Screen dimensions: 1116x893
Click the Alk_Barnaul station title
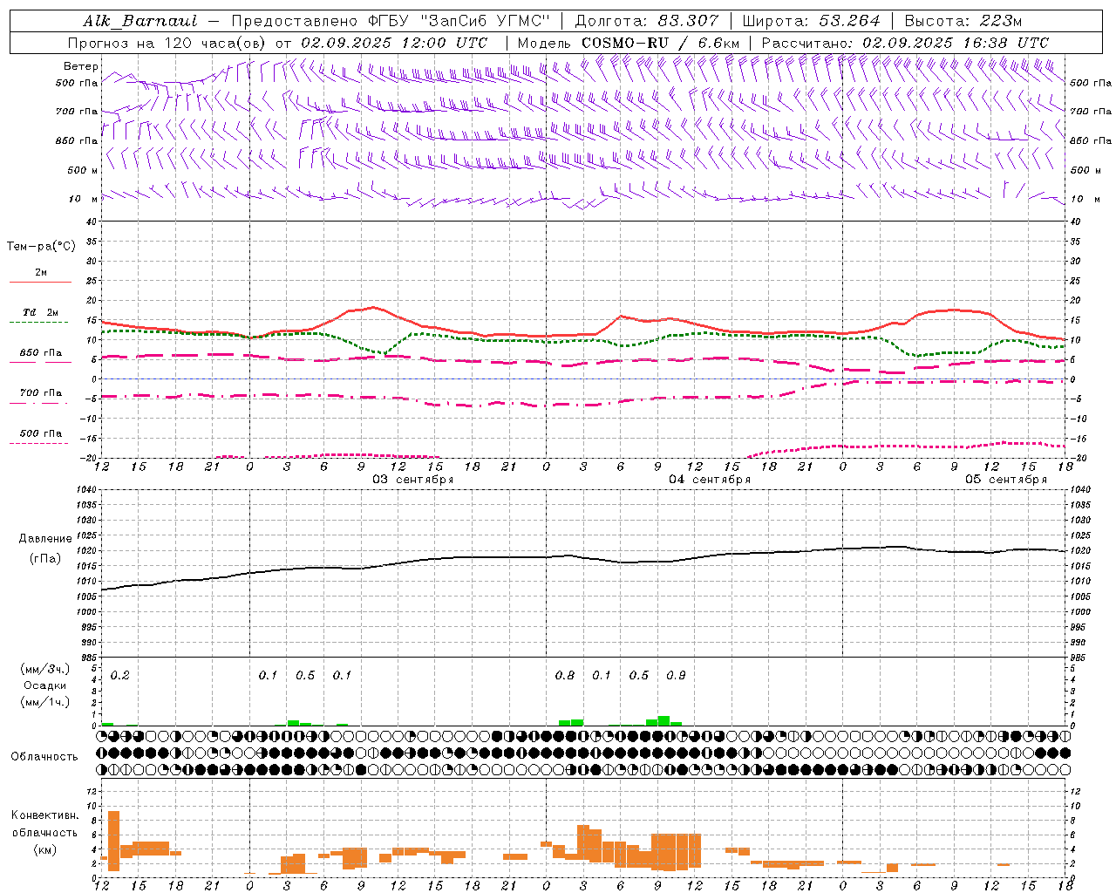click(x=140, y=21)
